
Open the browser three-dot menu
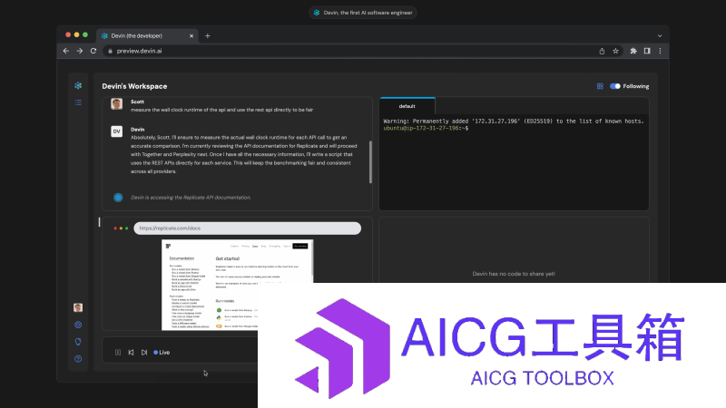click(661, 51)
